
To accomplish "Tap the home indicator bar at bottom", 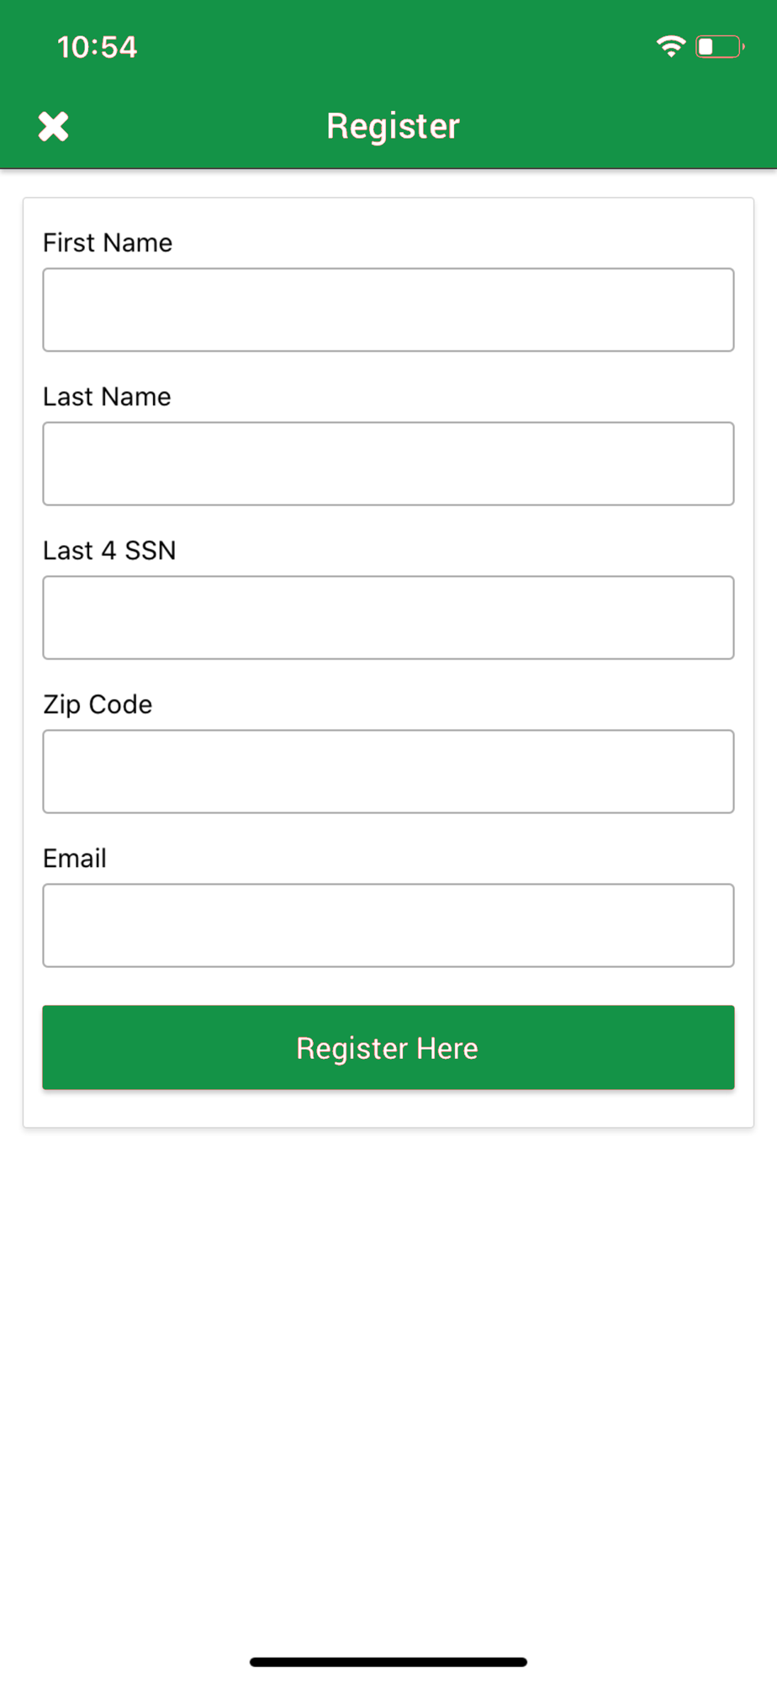I will coord(388,1662).
